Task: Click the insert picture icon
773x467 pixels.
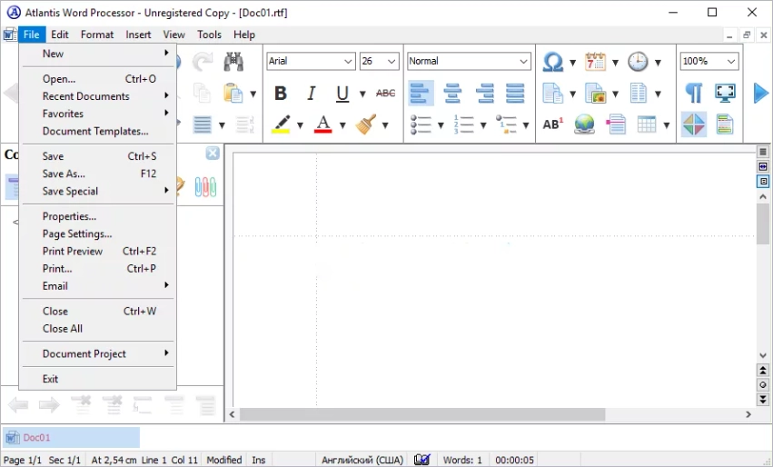Action: [595, 94]
